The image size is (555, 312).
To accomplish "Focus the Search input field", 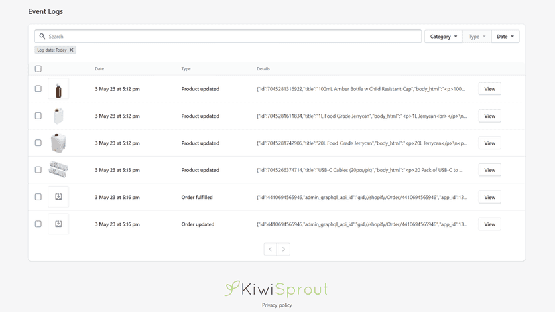I will [228, 36].
